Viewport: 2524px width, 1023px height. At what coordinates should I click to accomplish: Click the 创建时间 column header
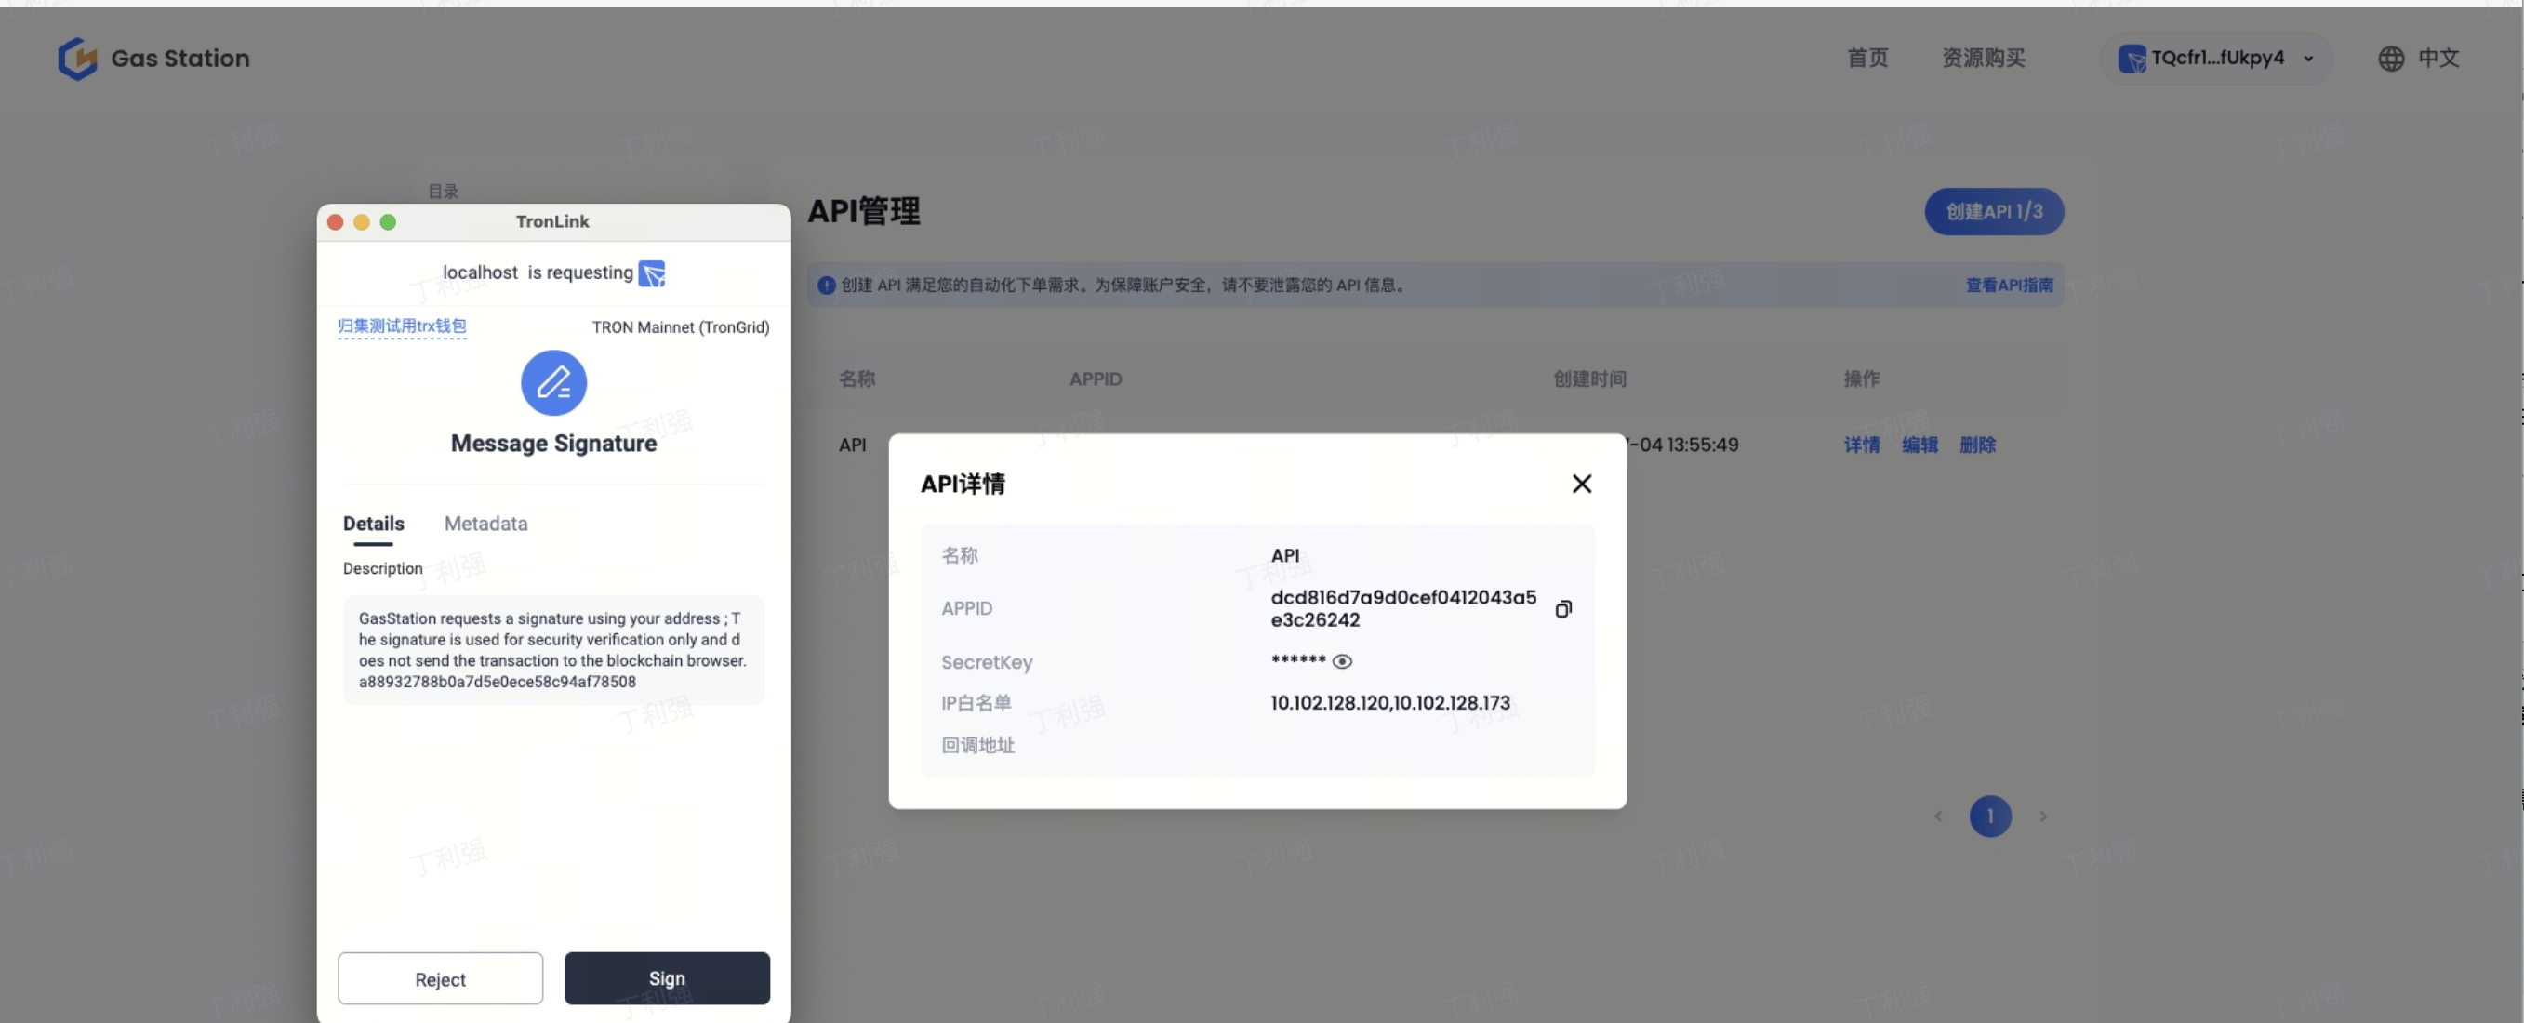[1589, 379]
